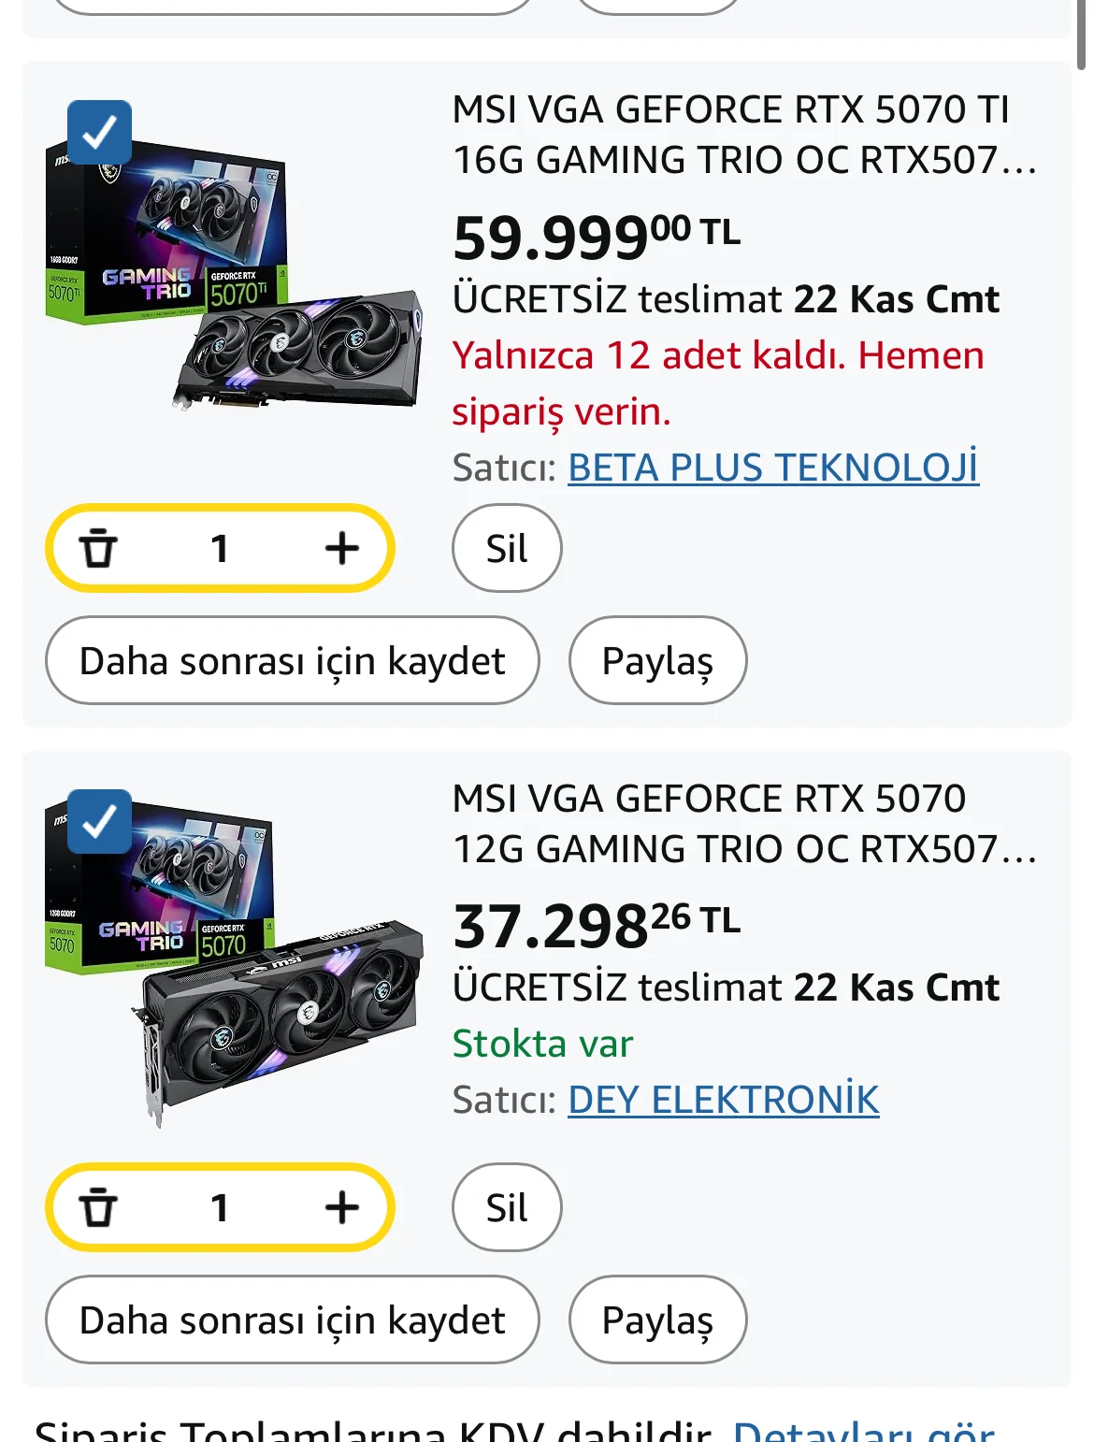Share the RTX 5070 Ti item
Screen dimensions: 1094x1442
point(657,661)
